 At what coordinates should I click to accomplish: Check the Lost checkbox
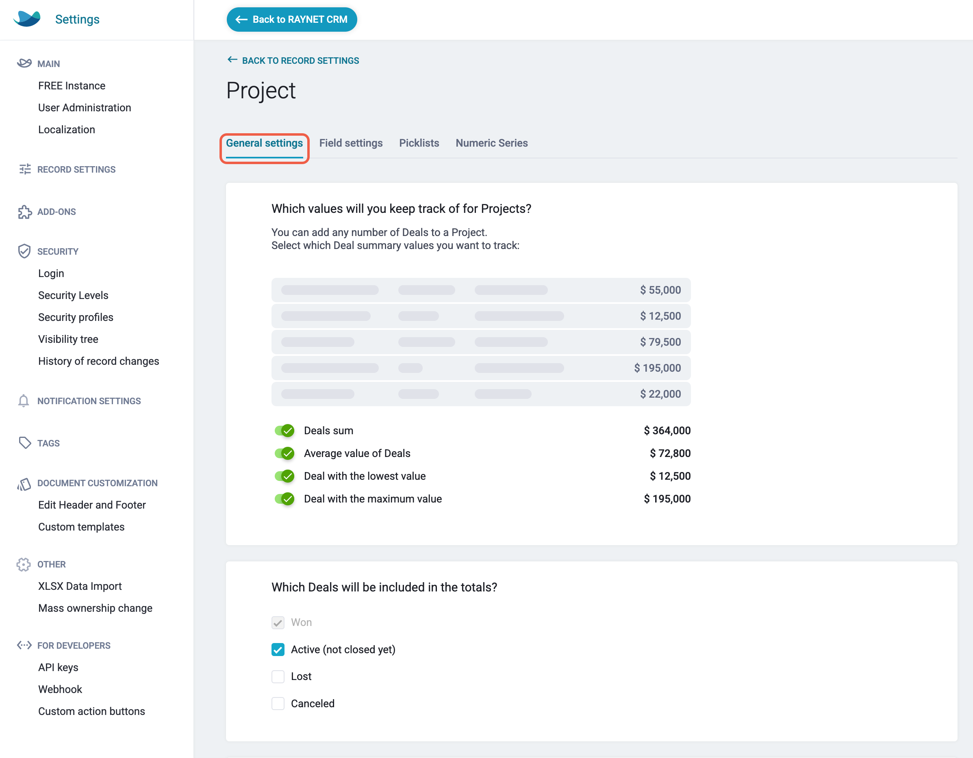coord(278,676)
